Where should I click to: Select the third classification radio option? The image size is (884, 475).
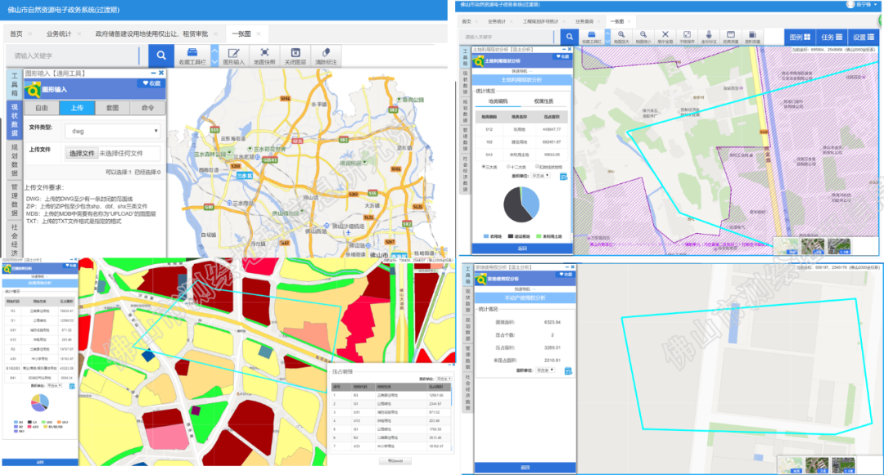pos(537,167)
